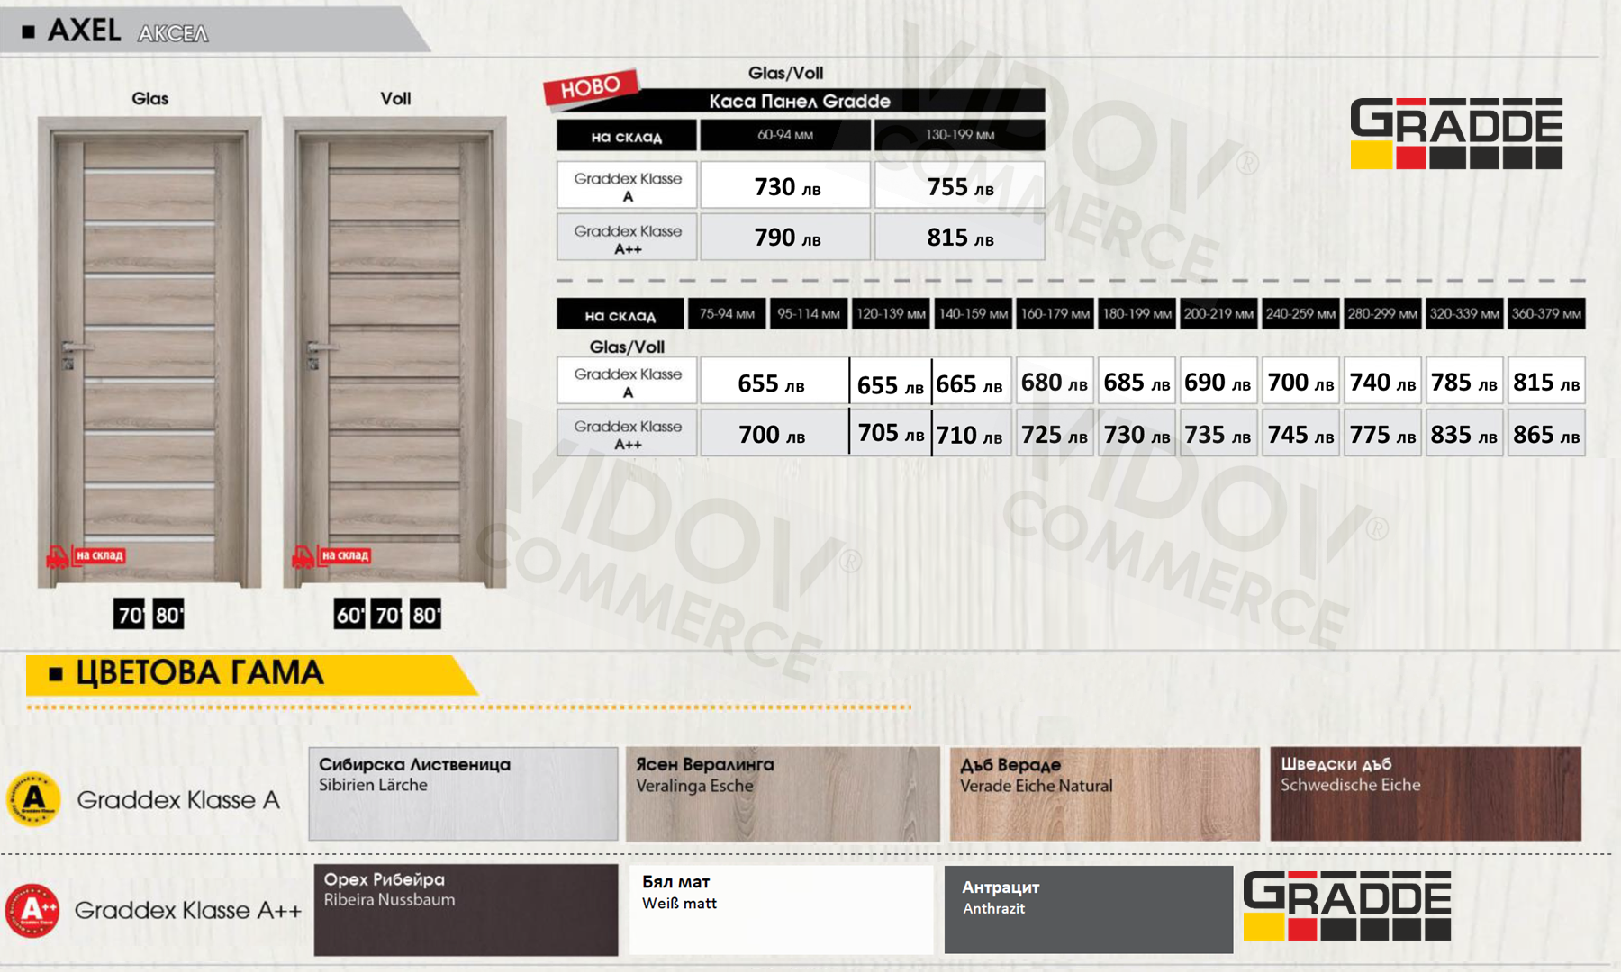Click the 60 size badge under Voll door
Screen dimensions: 1621x972
[349, 615]
